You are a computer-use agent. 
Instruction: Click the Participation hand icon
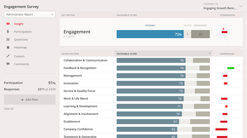click(x=8, y=32)
